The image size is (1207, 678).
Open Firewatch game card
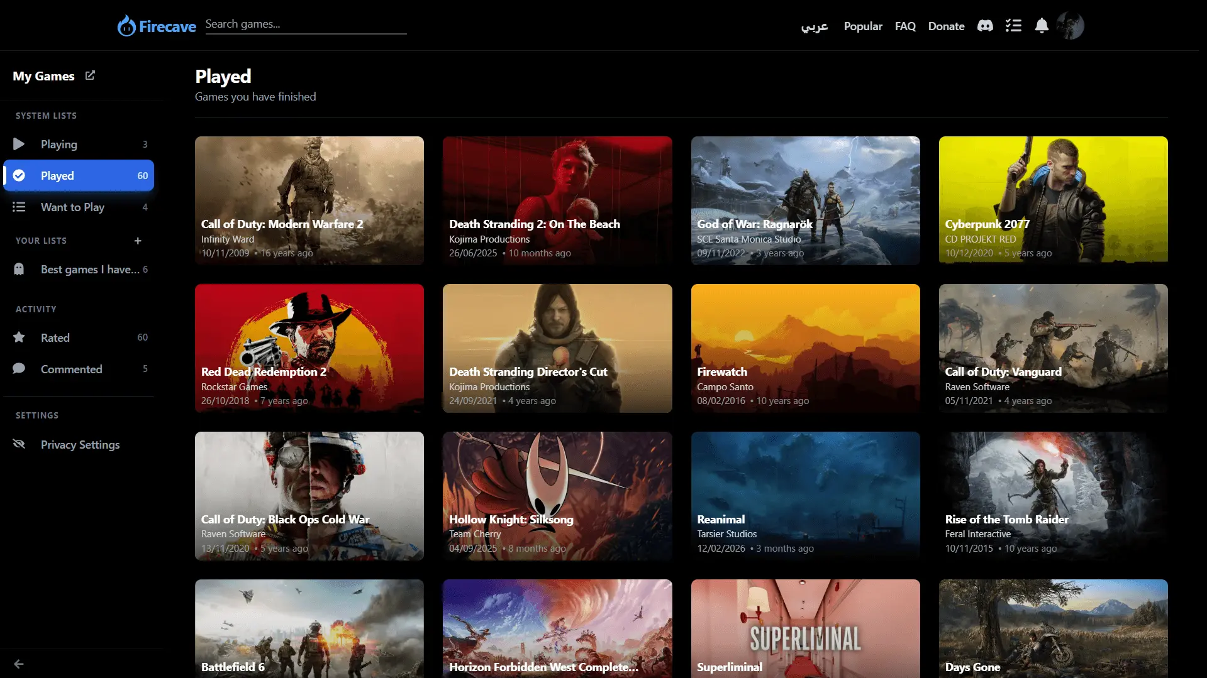coord(805,348)
